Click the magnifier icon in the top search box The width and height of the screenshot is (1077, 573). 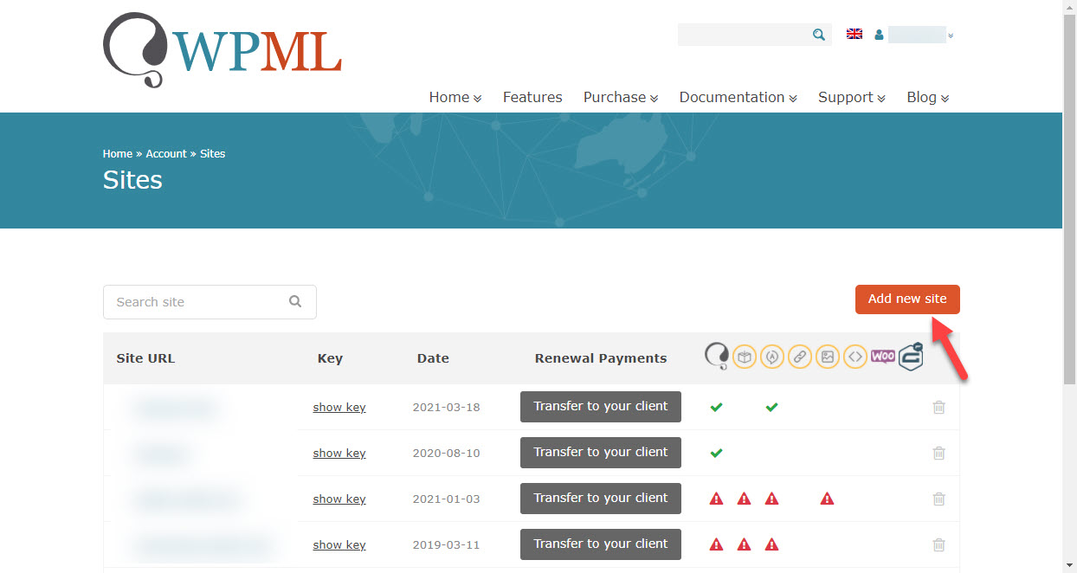tap(819, 35)
